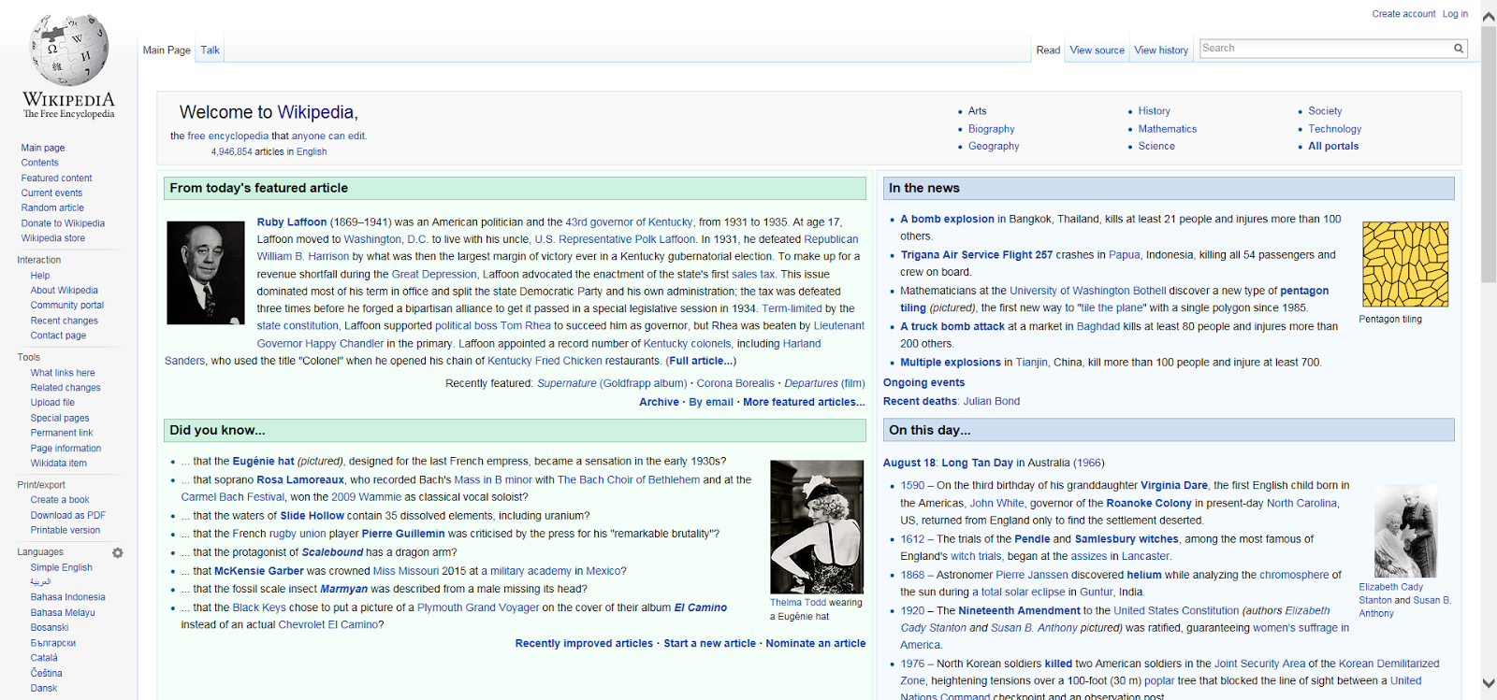The width and height of the screenshot is (1497, 700).
Task: Click Ongoing events link
Action: [923, 383]
